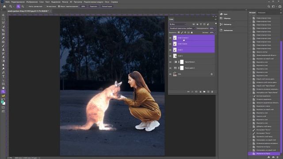Open the Библиотеки panel
The image size is (283, 159).
pyautogui.click(x=226, y=30)
